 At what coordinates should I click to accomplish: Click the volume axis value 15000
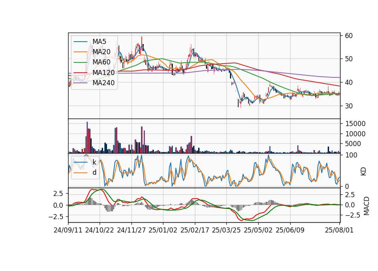[356, 124]
